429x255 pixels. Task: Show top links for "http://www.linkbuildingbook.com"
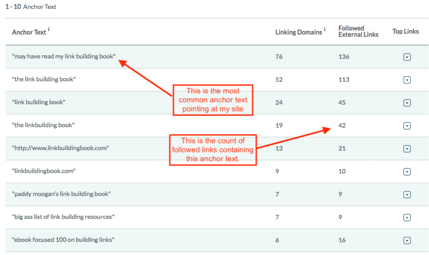[x=407, y=149]
